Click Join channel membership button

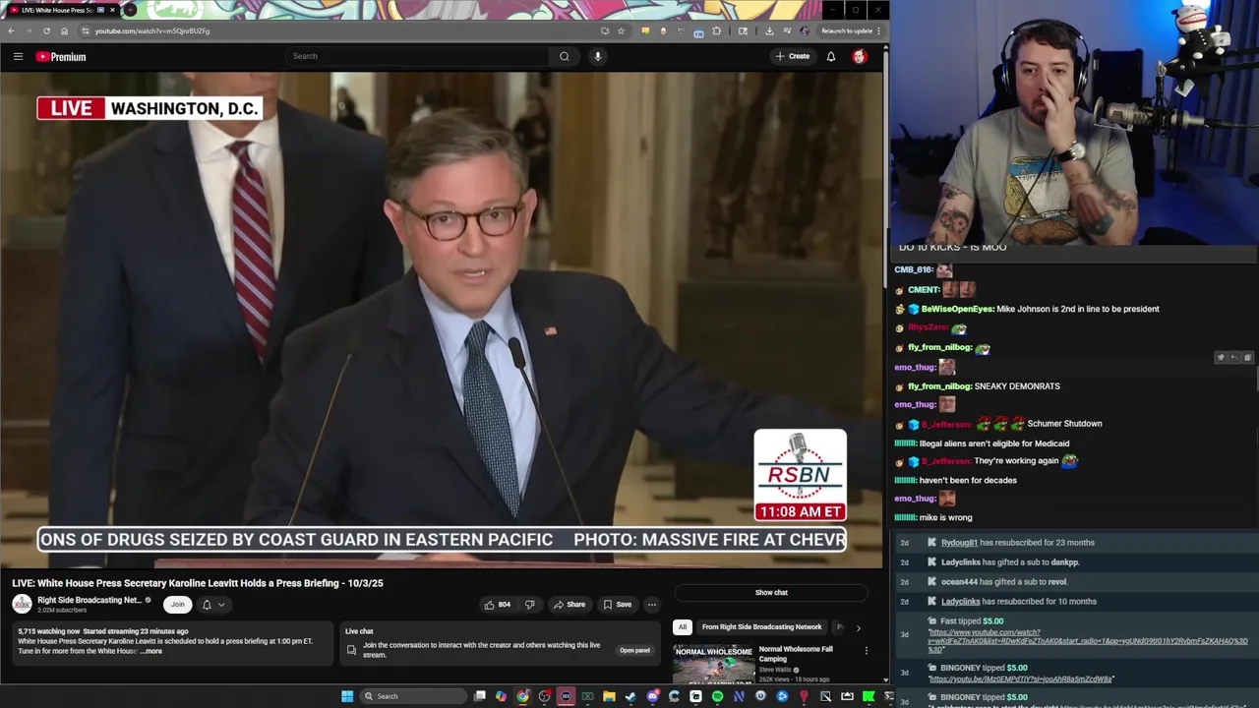pyautogui.click(x=177, y=605)
